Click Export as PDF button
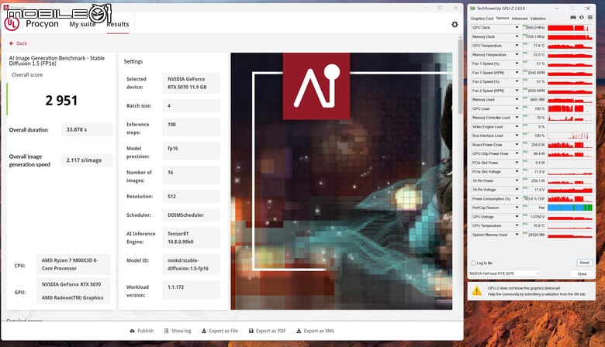Viewport: 605px width, 347px height. (x=267, y=331)
